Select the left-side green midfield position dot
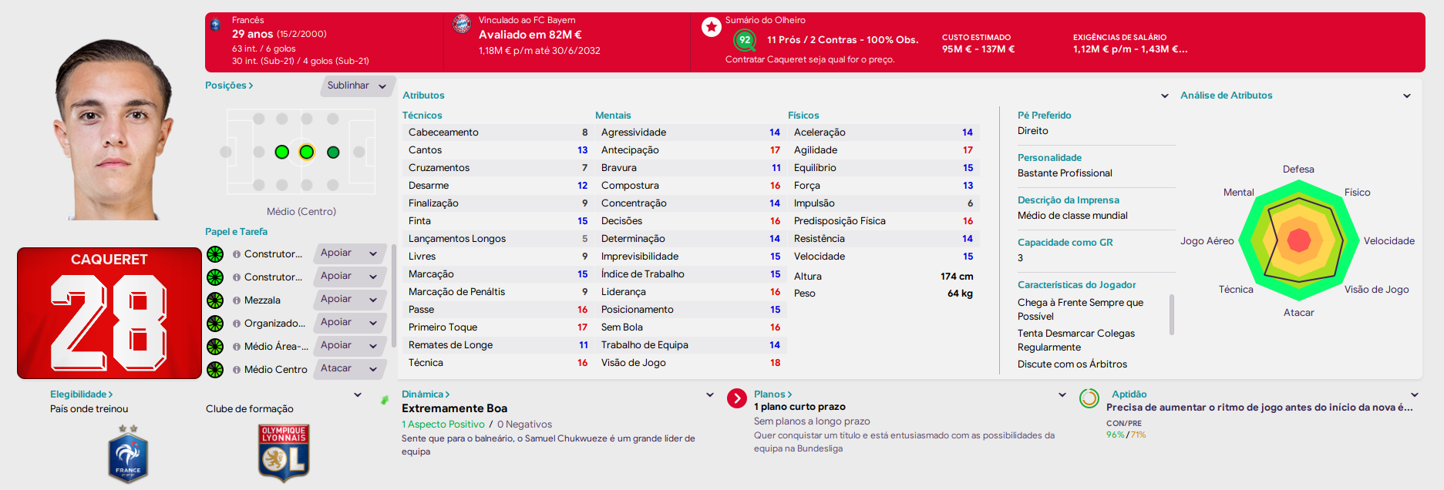This screenshot has height=490, width=1444. [x=282, y=153]
